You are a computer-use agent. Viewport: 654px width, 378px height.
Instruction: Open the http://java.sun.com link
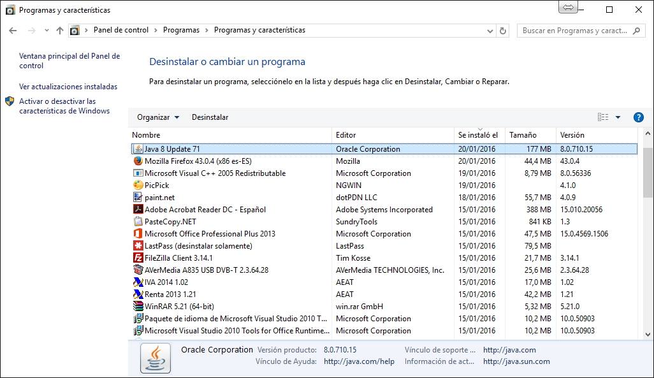coord(516,361)
